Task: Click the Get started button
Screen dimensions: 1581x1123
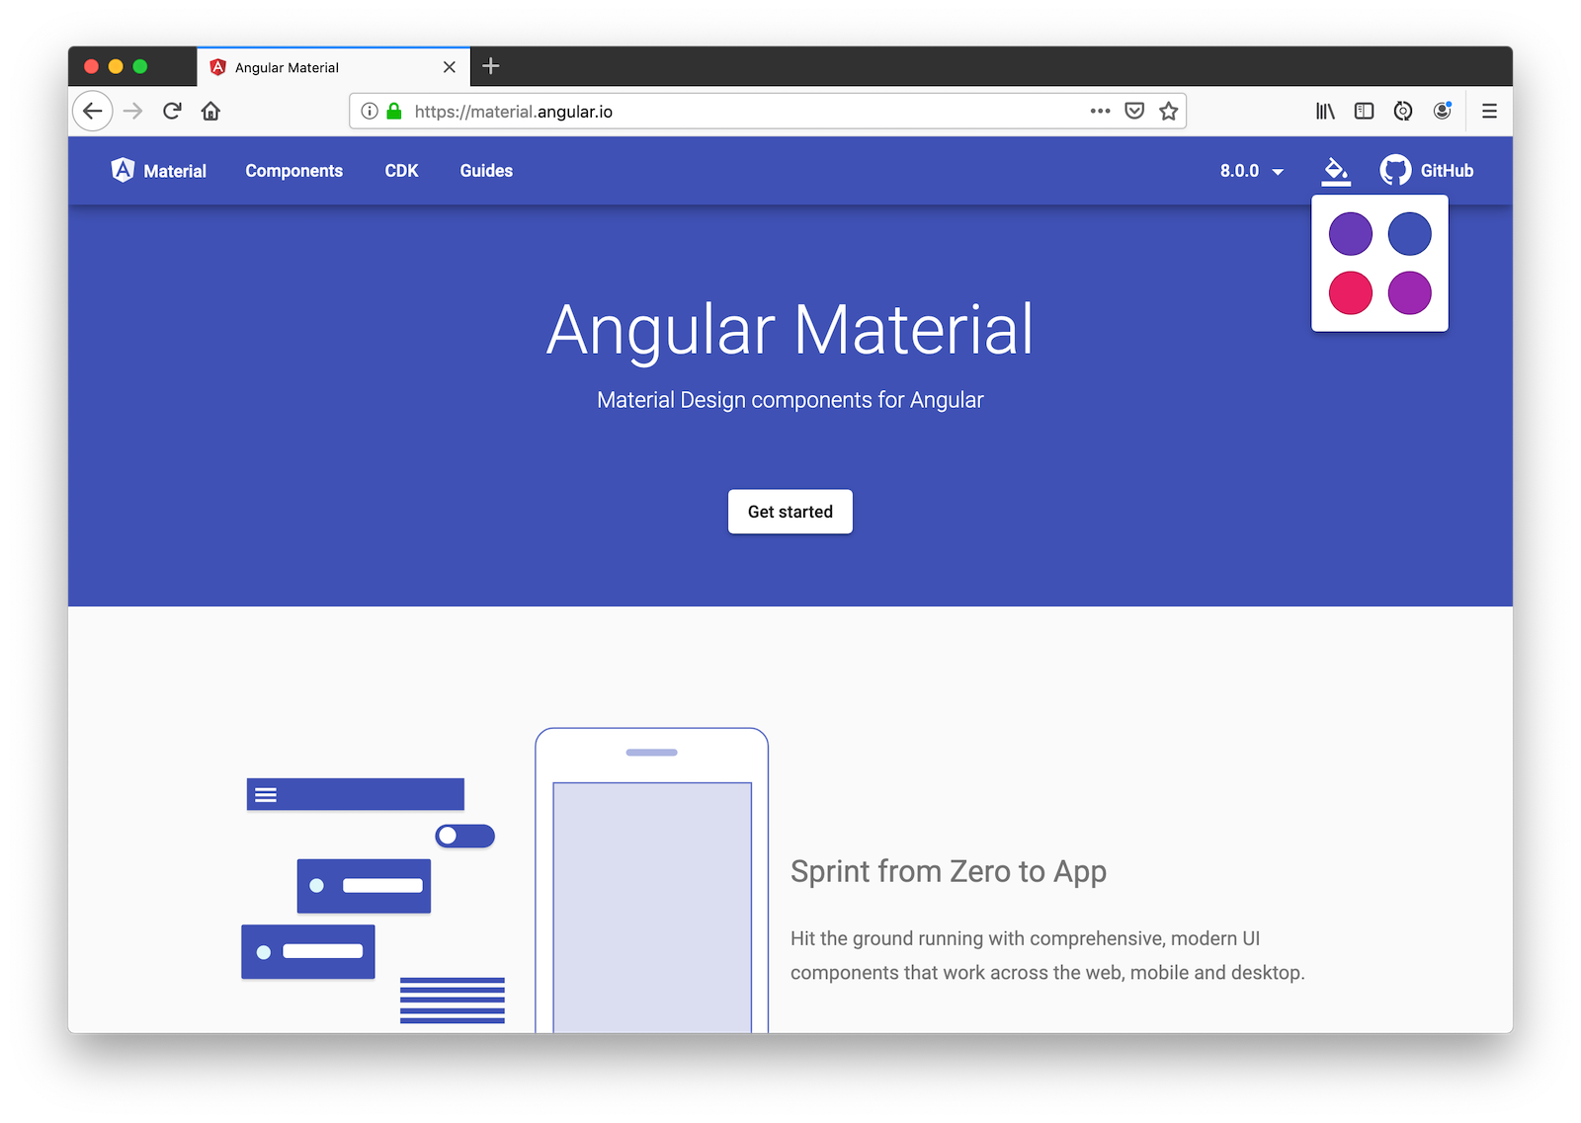Action: [790, 512]
